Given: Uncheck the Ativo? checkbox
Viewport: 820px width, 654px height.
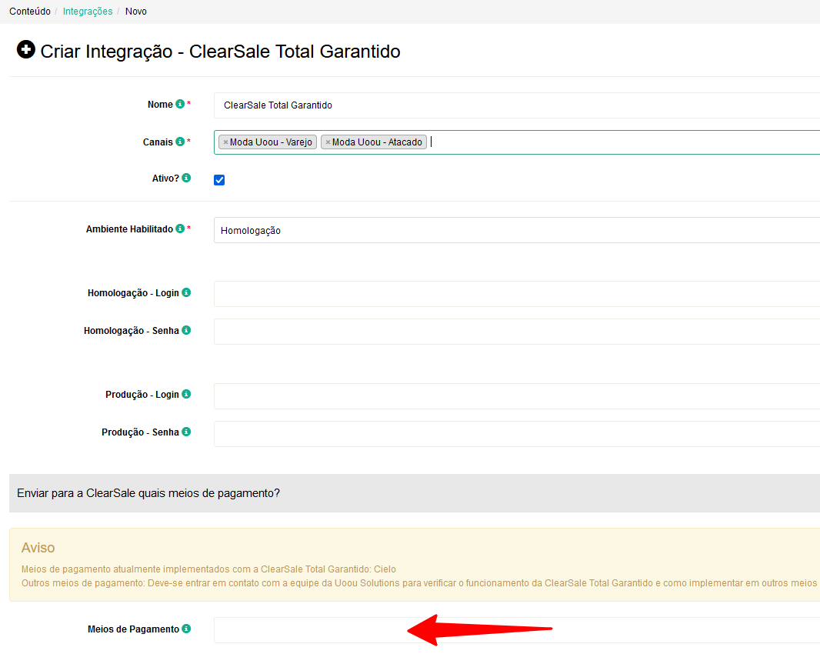Looking at the screenshot, I should coord(219,180).
